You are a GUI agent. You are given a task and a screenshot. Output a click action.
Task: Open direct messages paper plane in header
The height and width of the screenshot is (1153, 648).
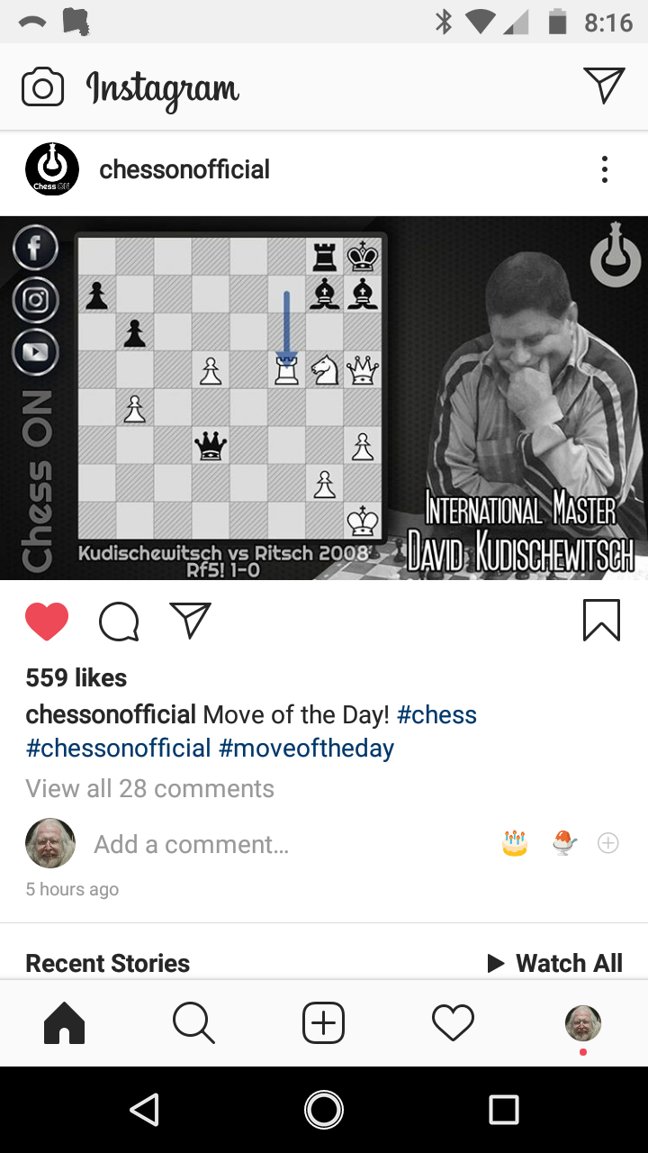604,86
